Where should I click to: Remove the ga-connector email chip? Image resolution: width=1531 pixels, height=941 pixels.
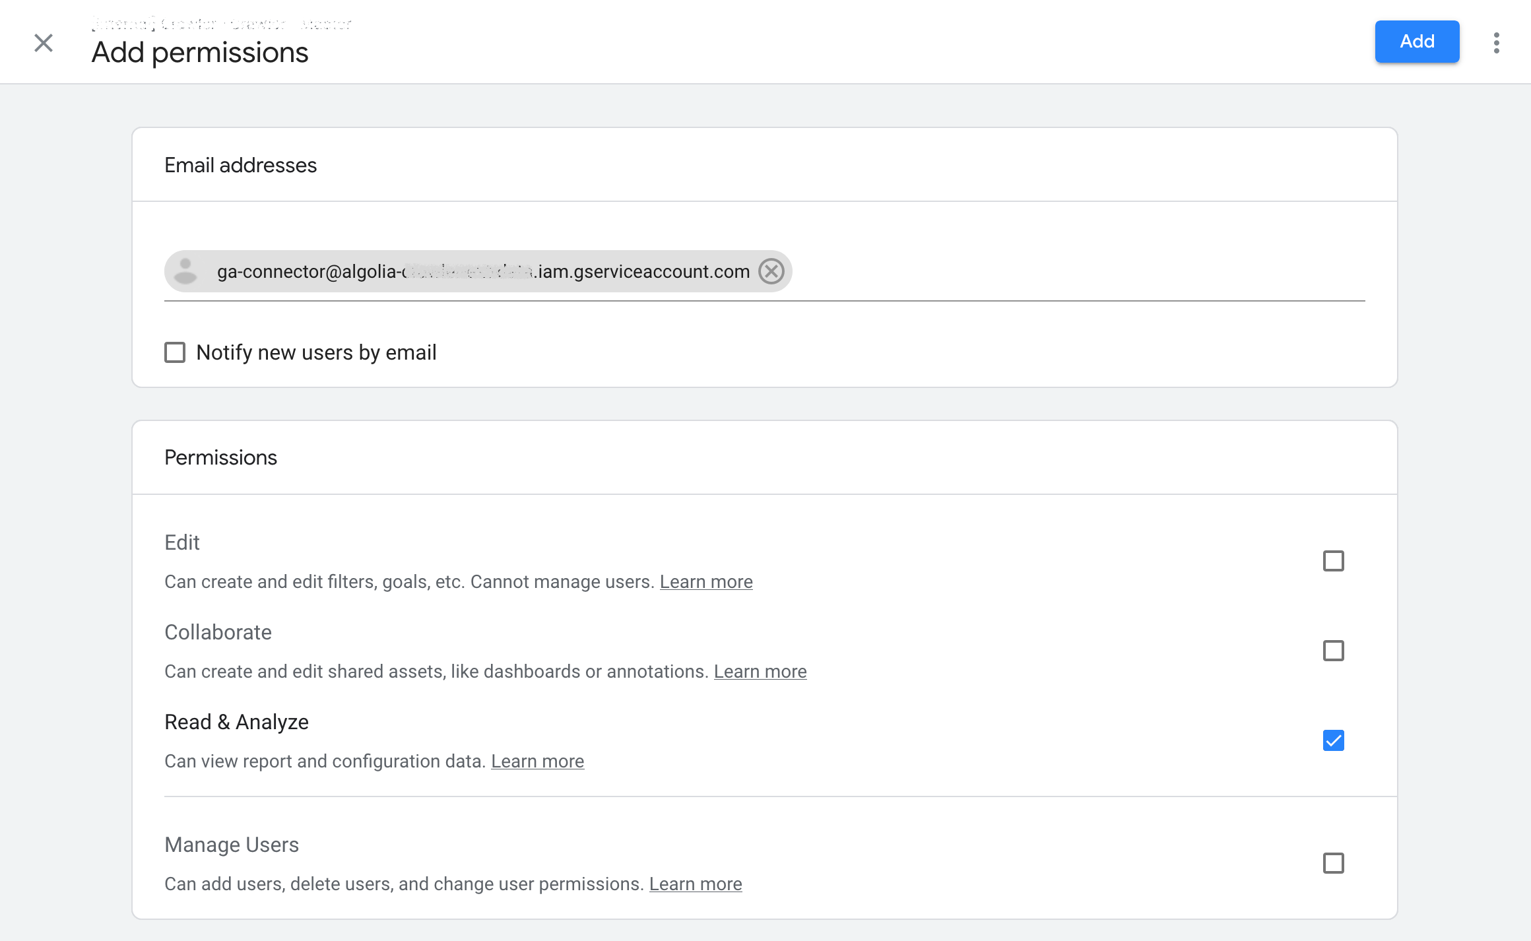[x=771, y=271]
